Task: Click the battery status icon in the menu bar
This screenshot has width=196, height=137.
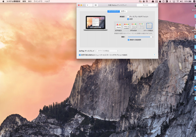Action: coord(190,1)
